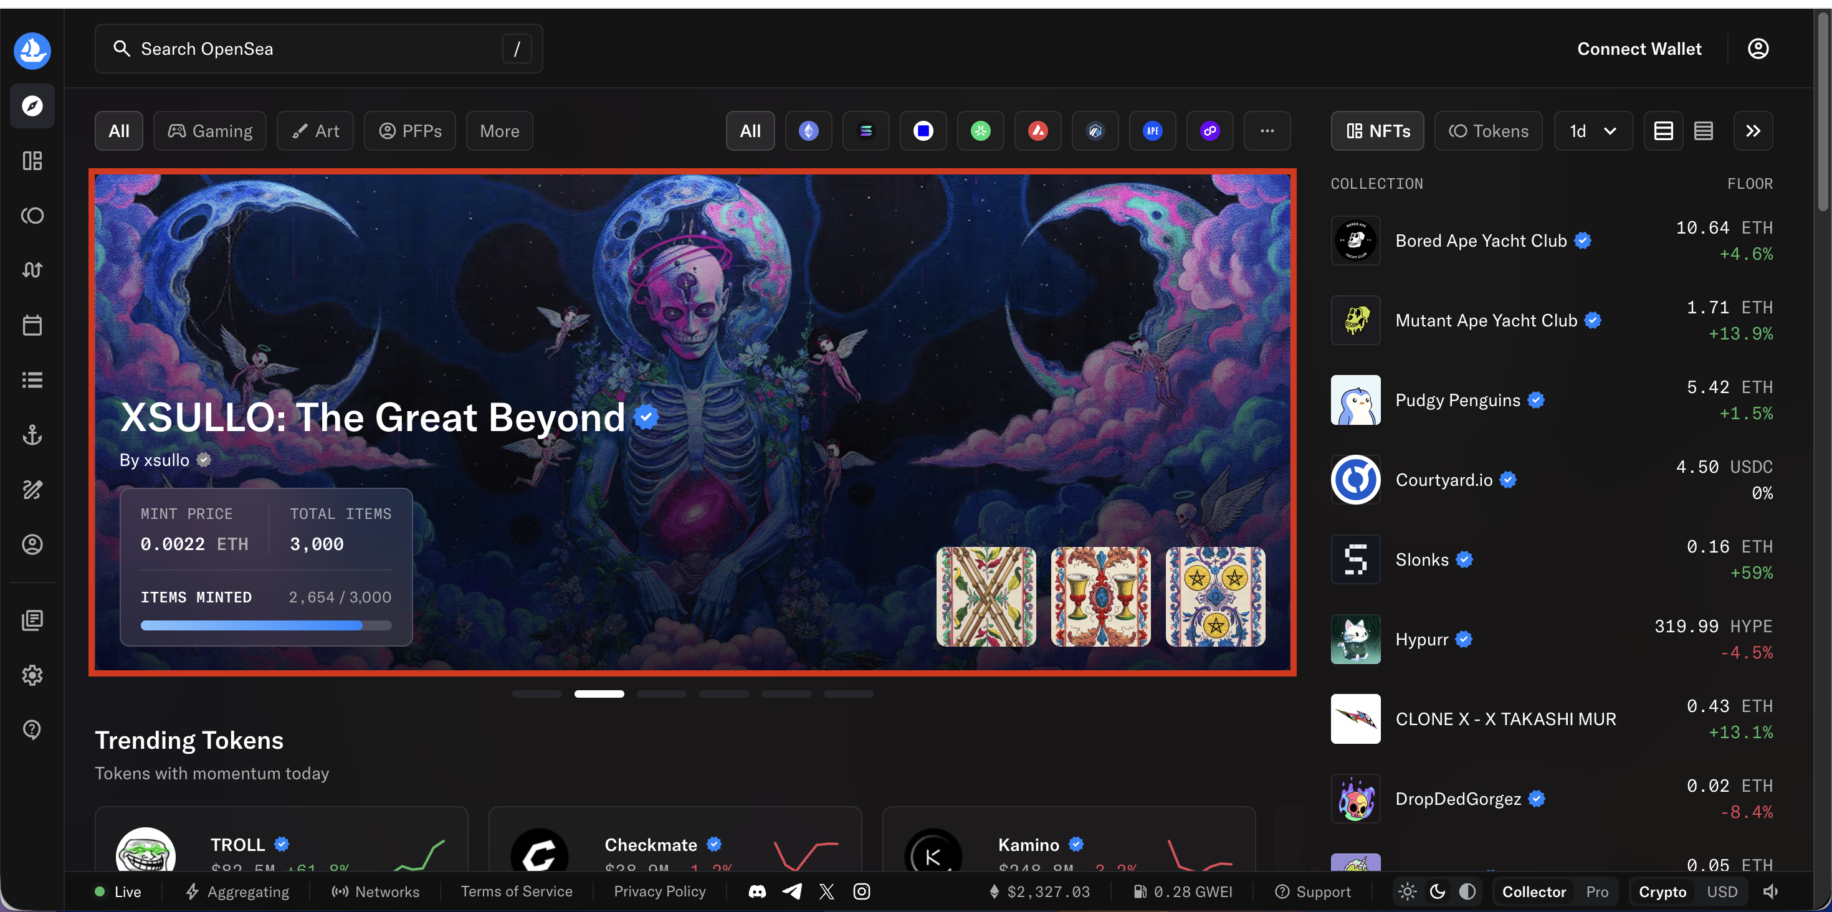
Task: Click Connect Wallet
Action: pos(1639,49)
